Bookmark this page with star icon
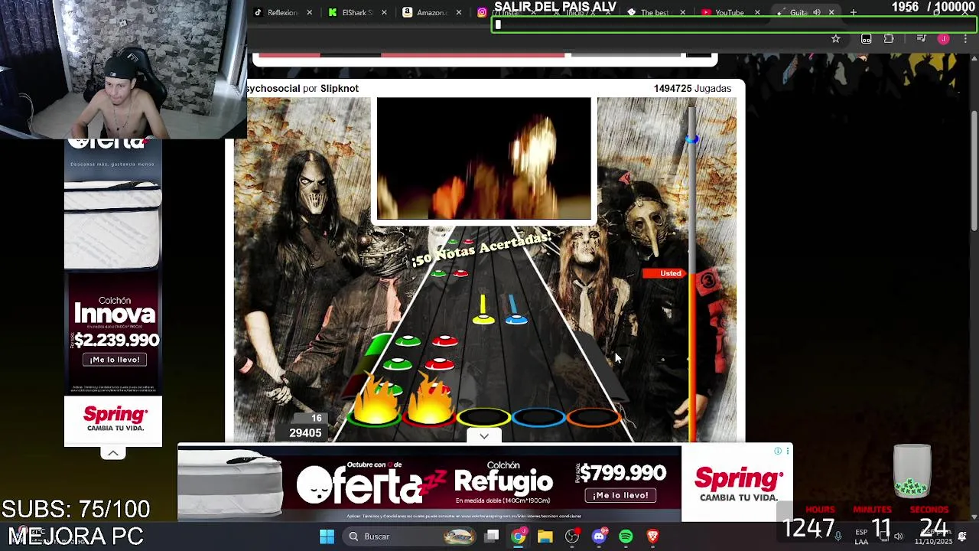 coord(836,39)
